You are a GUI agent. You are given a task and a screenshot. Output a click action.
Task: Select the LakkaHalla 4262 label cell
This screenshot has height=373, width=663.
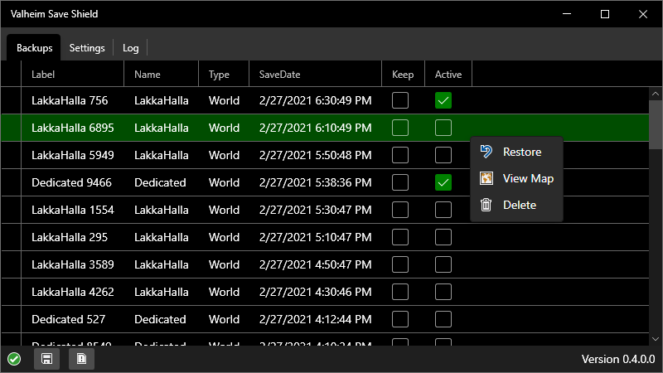click(x=72, y=292)
